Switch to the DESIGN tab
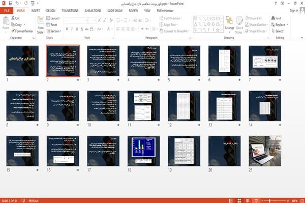 point(51,11)
